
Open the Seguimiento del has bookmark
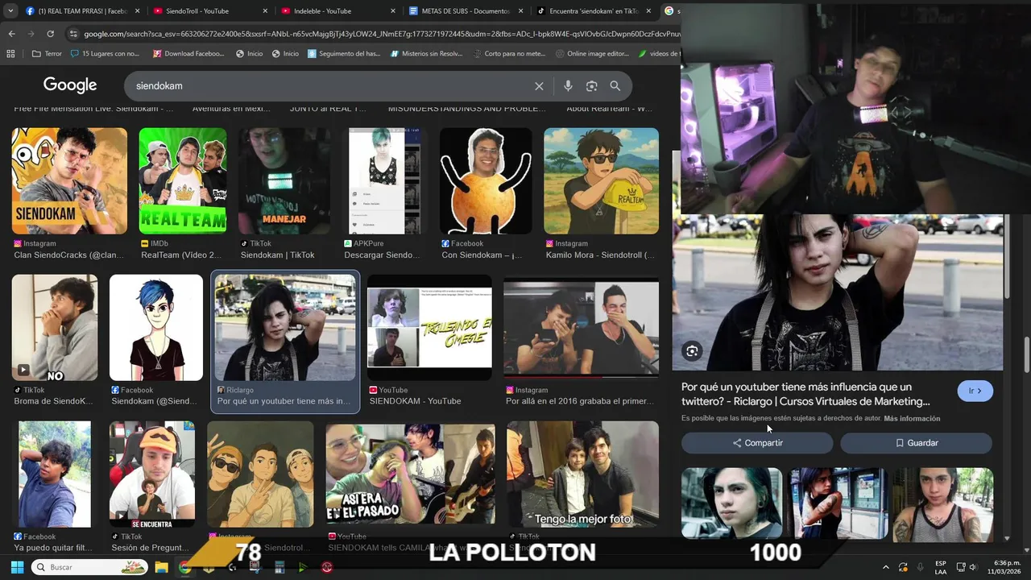[343, 54]
